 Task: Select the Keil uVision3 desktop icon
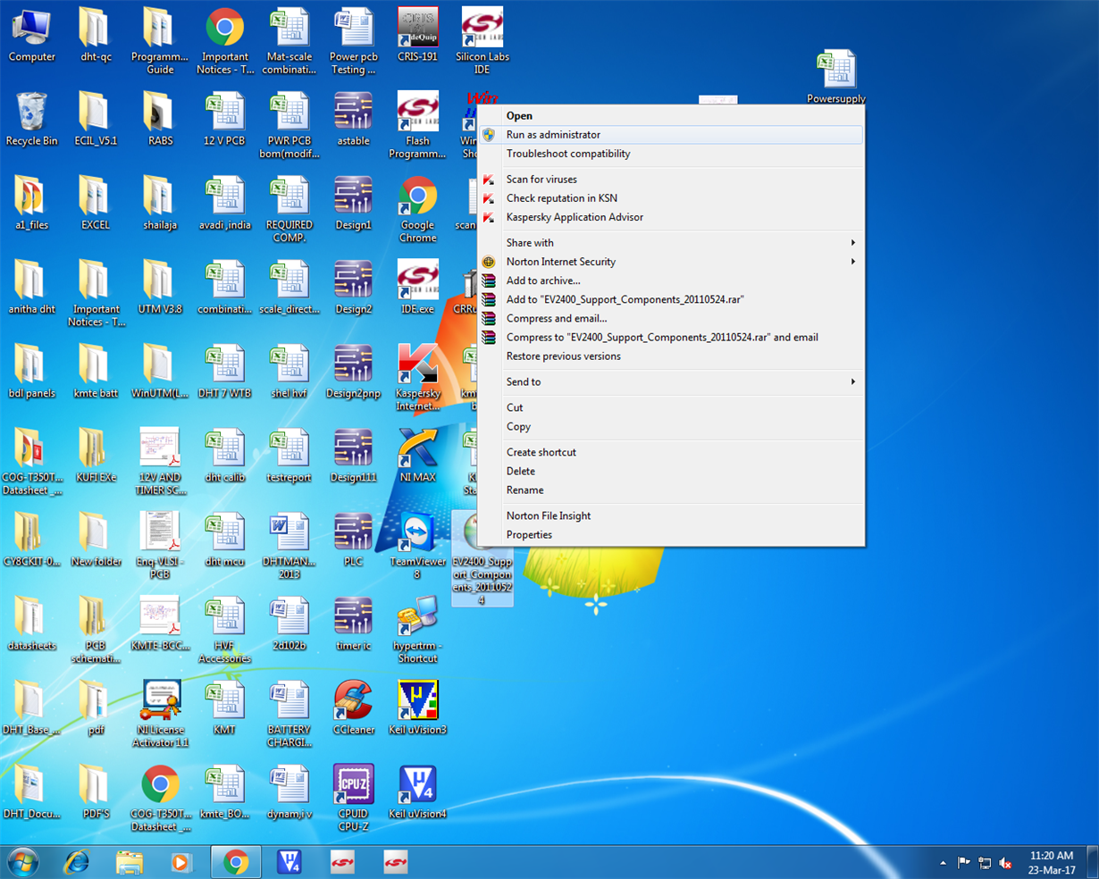[418, 708]
